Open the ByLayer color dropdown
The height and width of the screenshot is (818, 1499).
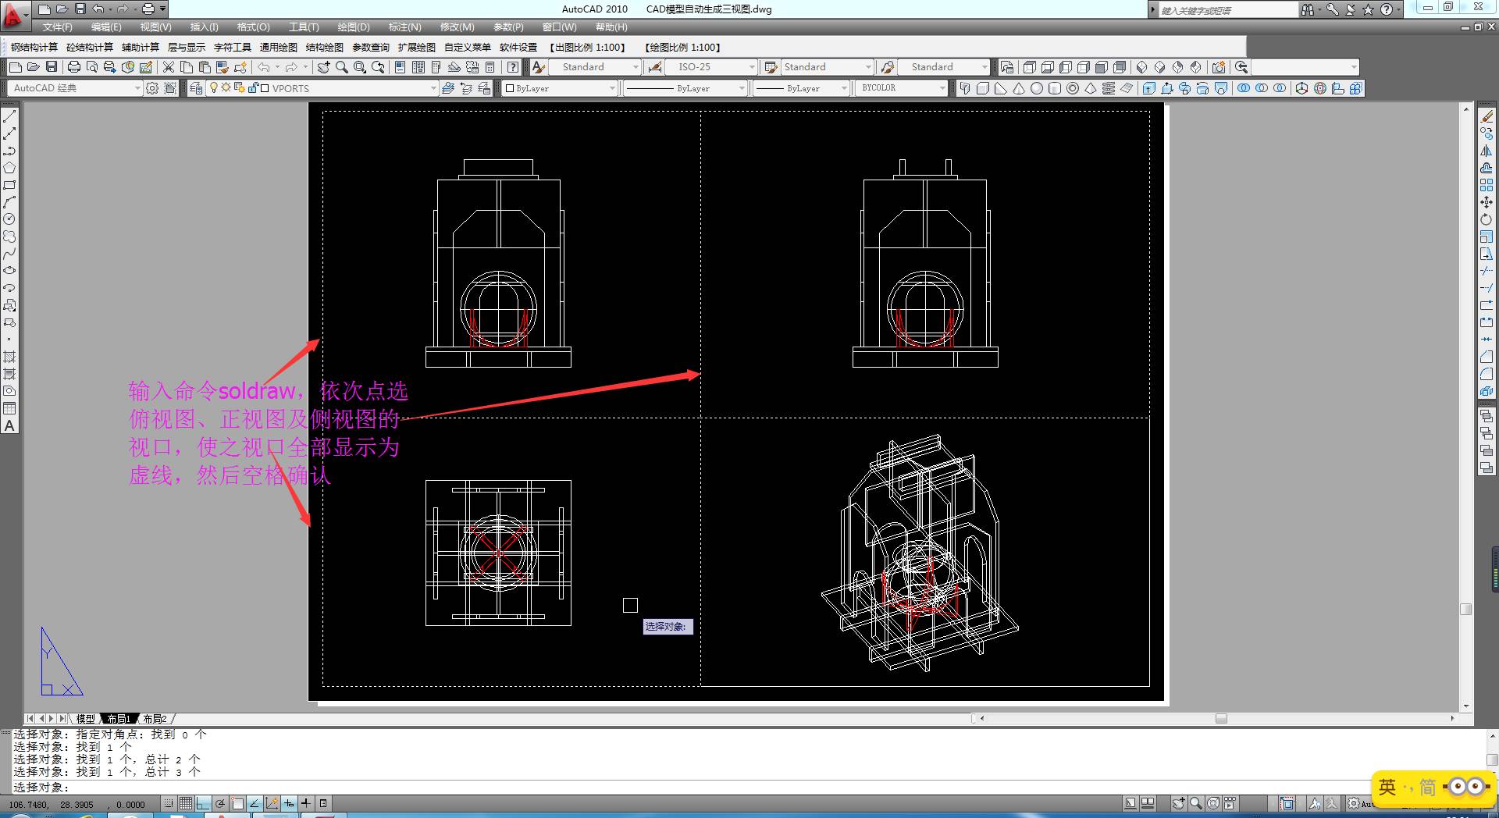pos(612,88)
